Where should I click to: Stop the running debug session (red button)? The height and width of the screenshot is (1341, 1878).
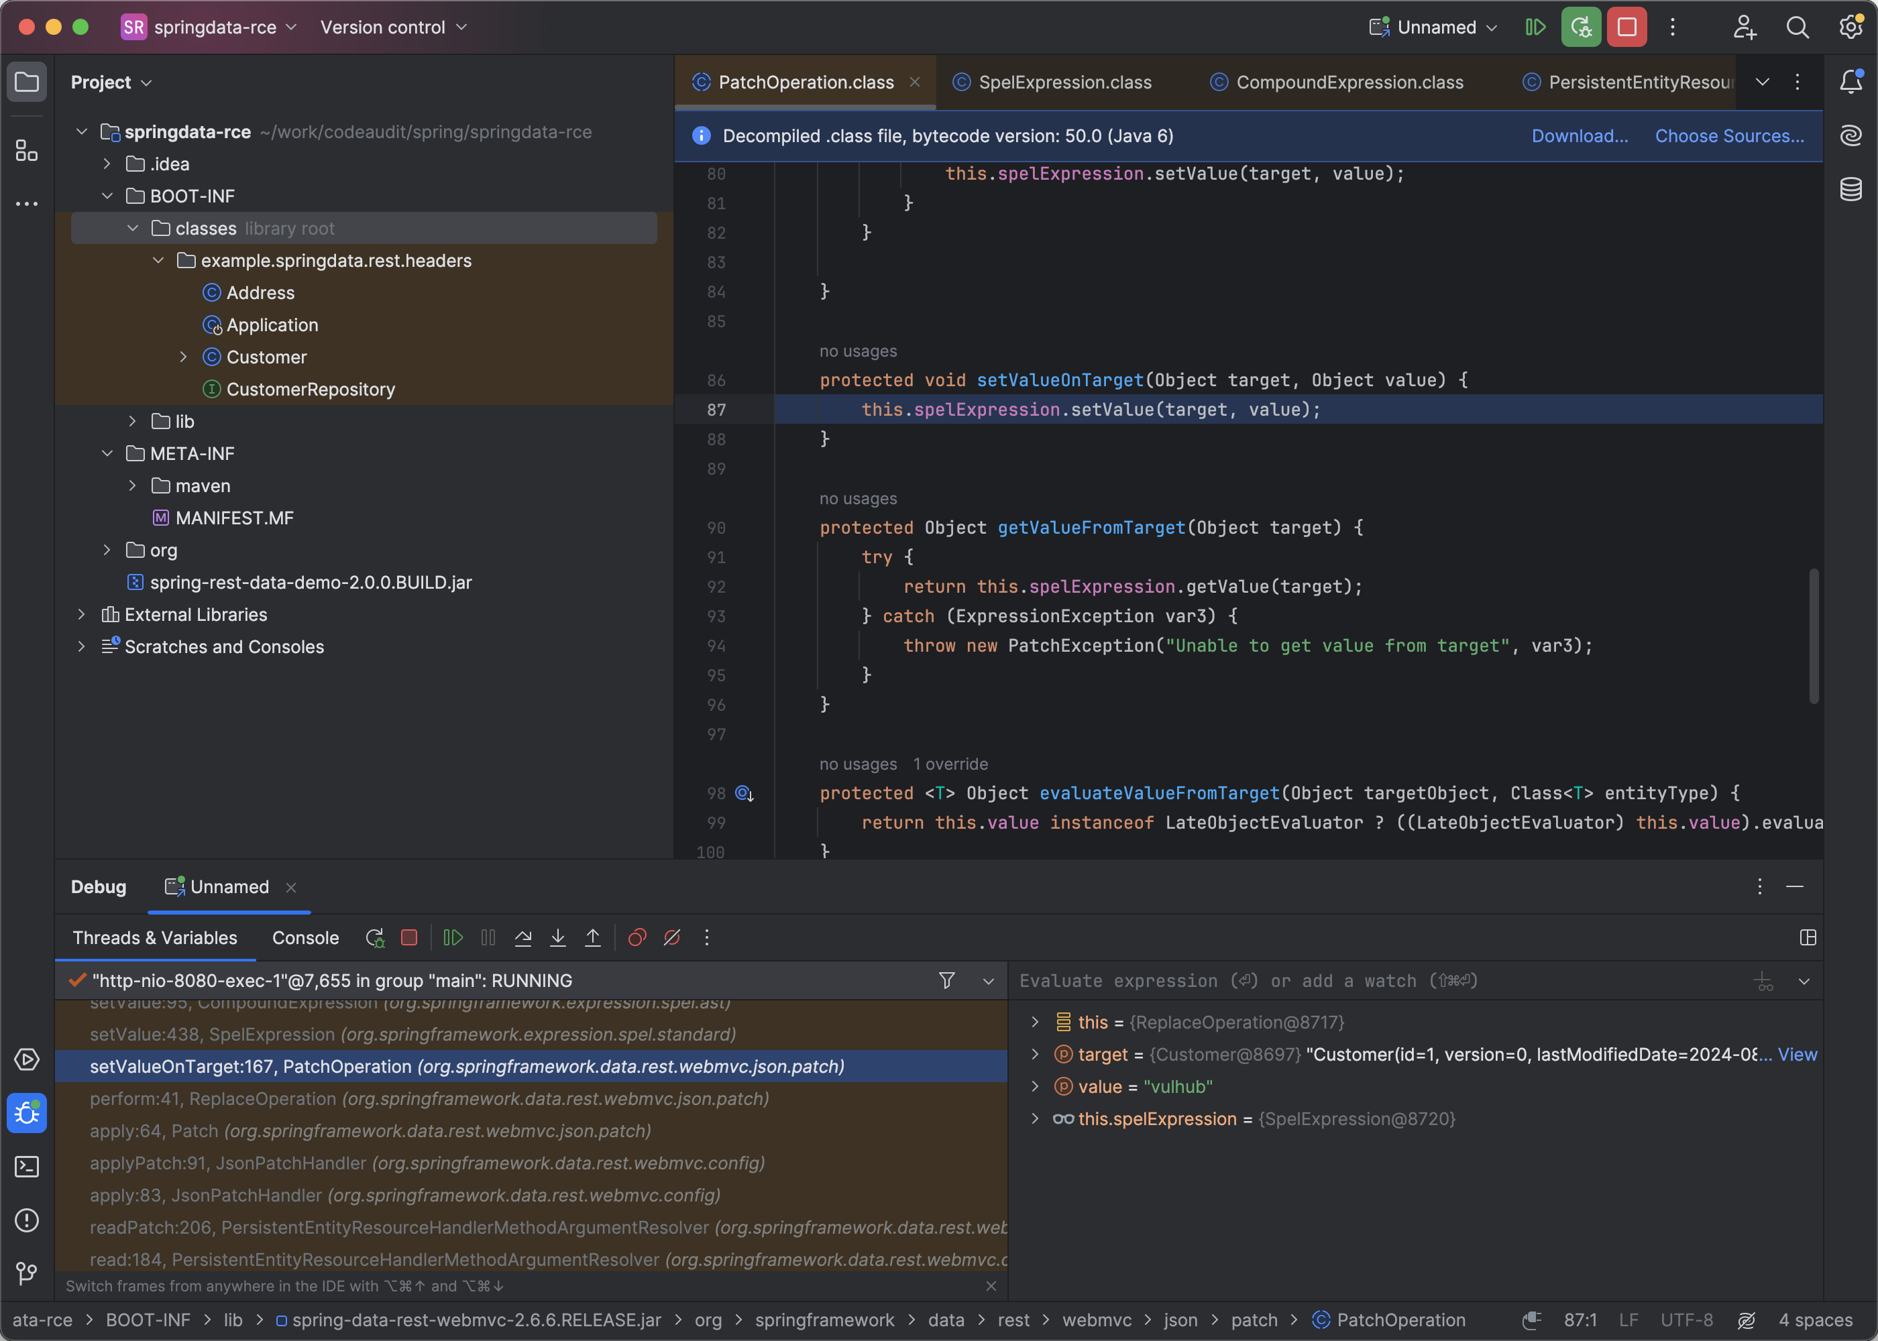(x=1627, y=27)
